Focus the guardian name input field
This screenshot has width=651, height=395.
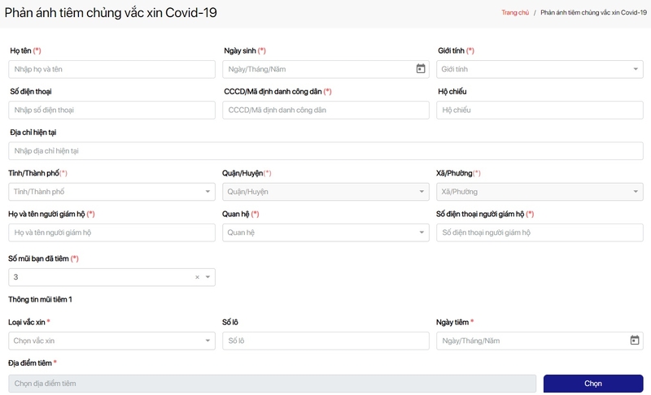(x=111, y=232)
